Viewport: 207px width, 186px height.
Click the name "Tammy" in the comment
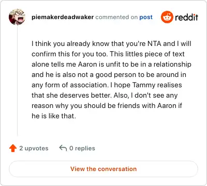tap(144, 85)
